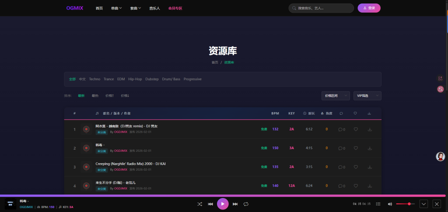Screen dimensions: 448x212
Task: Download the 来生不分手 track
Action: 370,186
